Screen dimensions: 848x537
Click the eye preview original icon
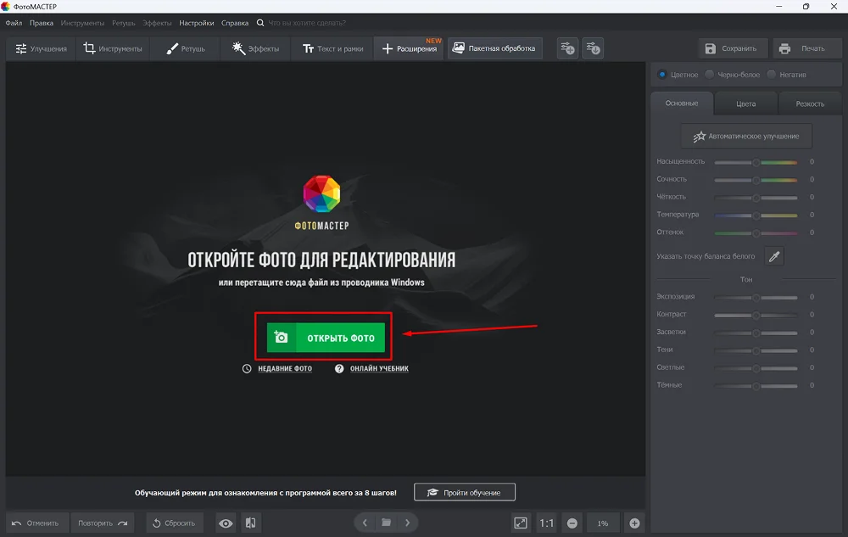click(226, 523)
